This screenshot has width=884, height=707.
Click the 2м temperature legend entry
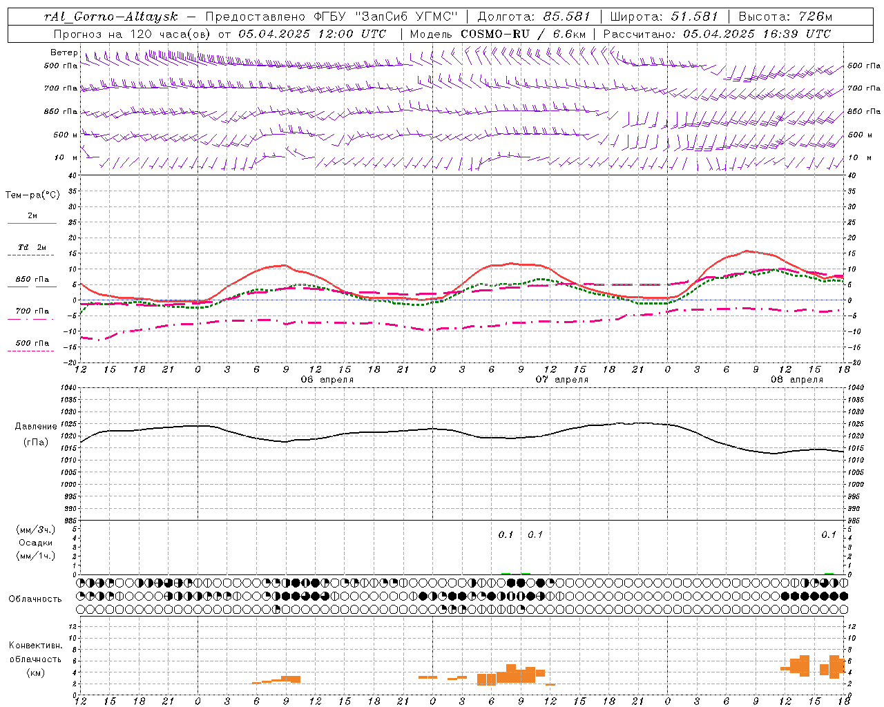(32, 215)
